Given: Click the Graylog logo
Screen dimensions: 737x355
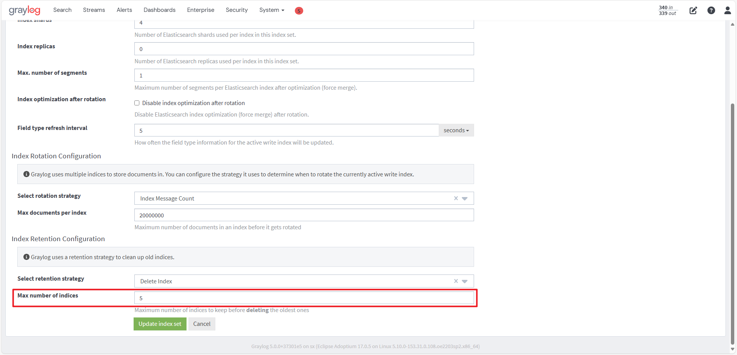Looking at the screenshot, I should 24,10.
